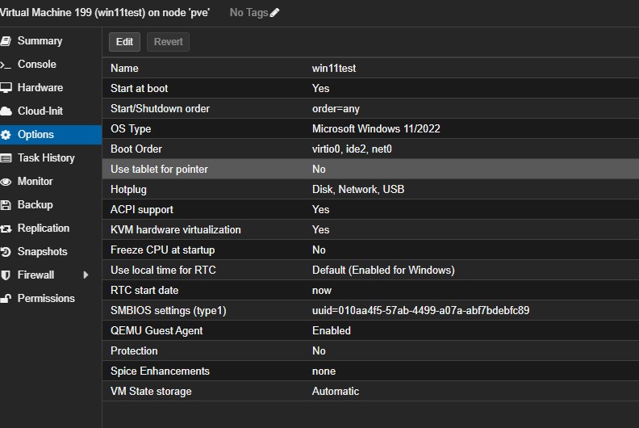The width and height of the screenshot is (639, 428).
Task: Click the Snapshots history icon
Action: tap(6, 252)
